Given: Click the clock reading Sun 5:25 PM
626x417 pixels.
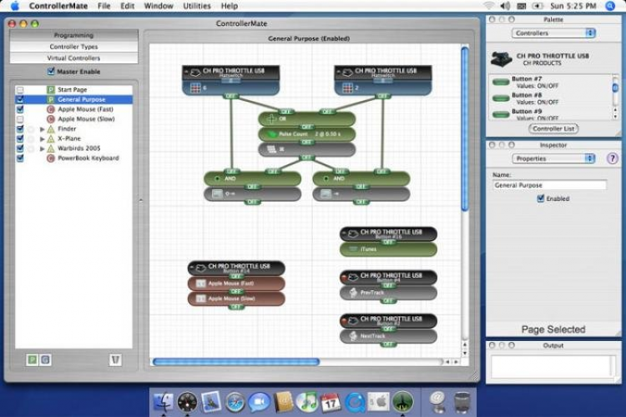Looking at the screenshot, I should (x=573, y=6).
